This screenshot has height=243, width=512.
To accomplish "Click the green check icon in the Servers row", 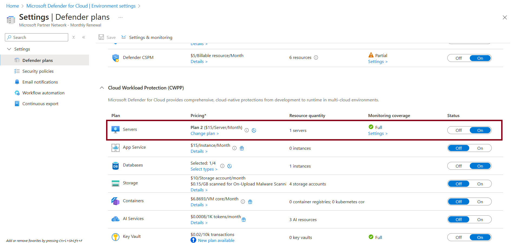I will click(371, 127).
